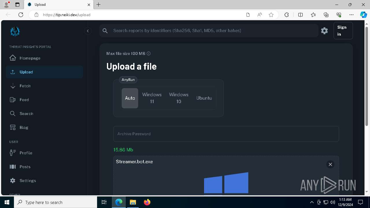Open Collections panel
The image size is (370, 208).
tap(326, 15)
